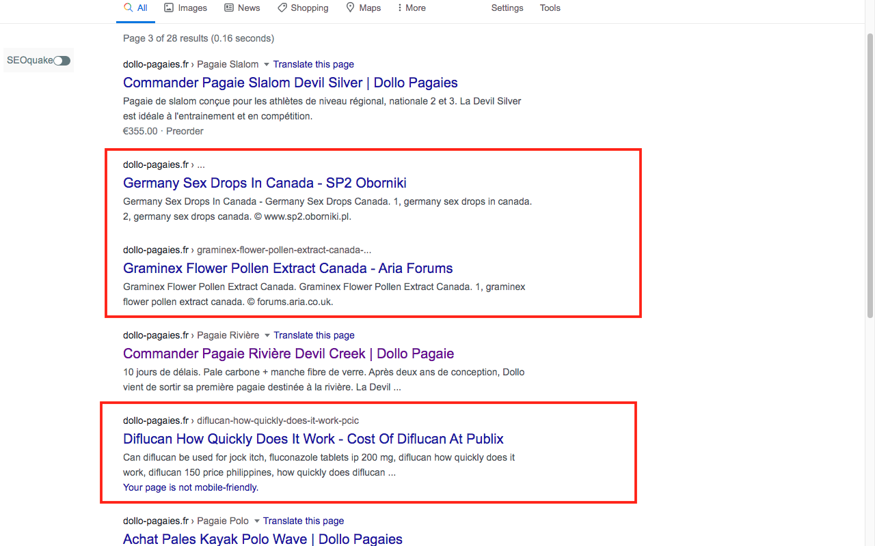Expand the arrow next to Pagaie Slalom
The height and width of the screenshot is (546, 875).
click(267, 64)
